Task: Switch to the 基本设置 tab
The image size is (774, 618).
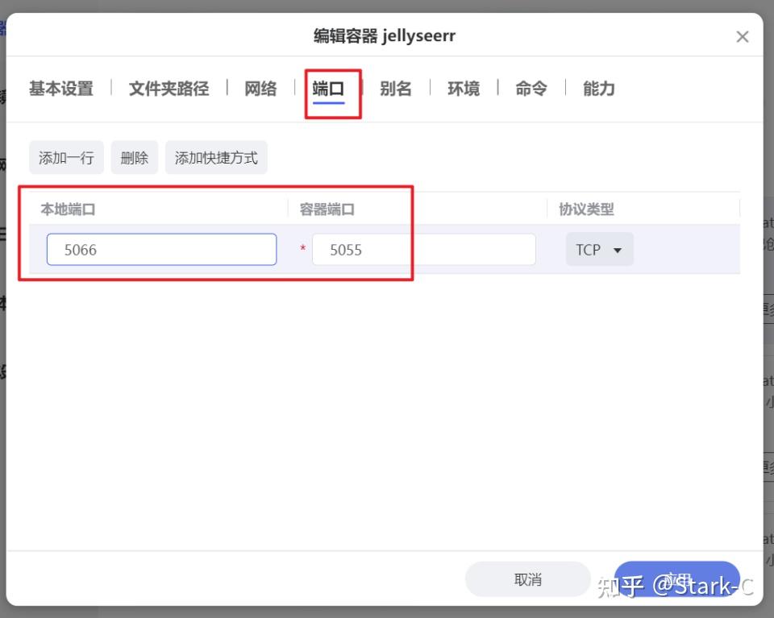Action: click(x=60, y=89)
